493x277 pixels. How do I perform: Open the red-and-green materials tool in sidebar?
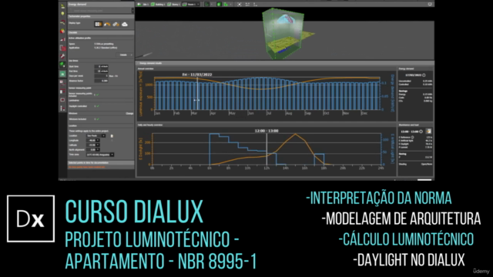62,31
